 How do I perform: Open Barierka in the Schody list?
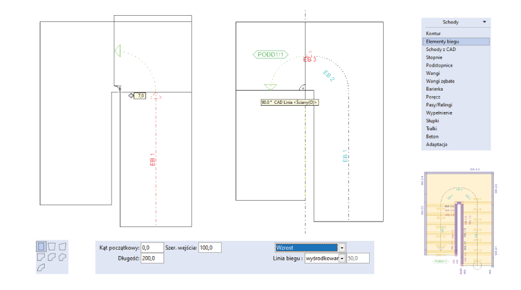point(435,89)
